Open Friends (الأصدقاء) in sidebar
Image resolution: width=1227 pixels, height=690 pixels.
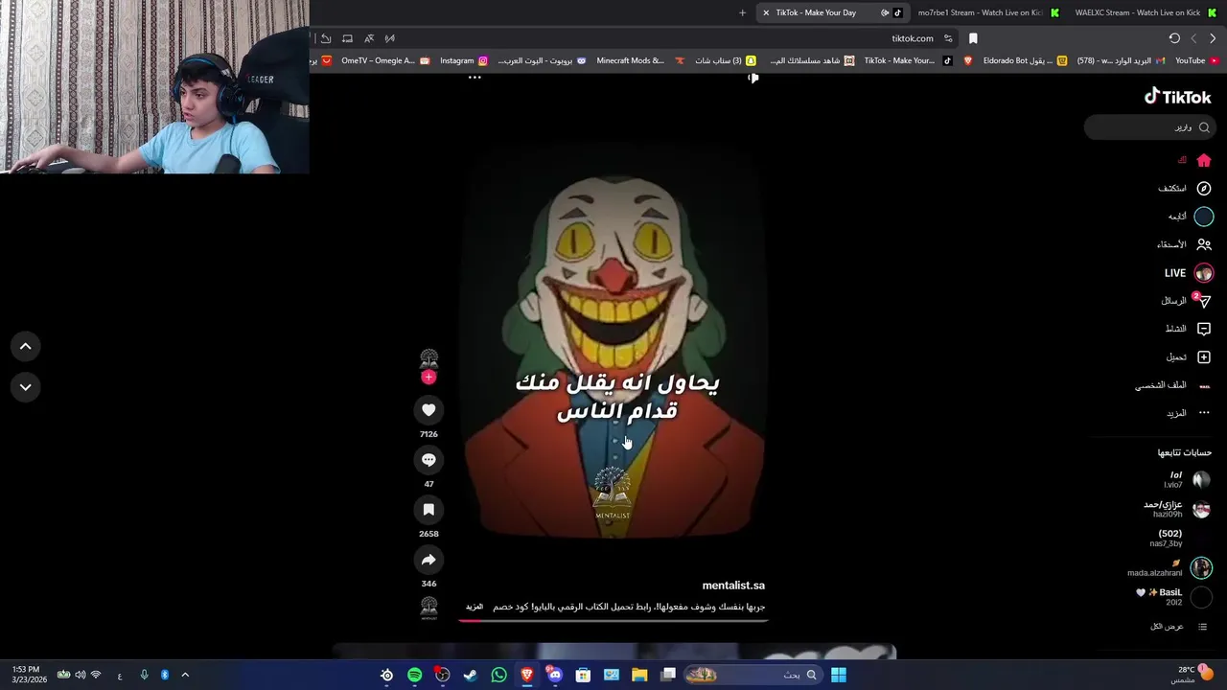[x=1185, y=244]
